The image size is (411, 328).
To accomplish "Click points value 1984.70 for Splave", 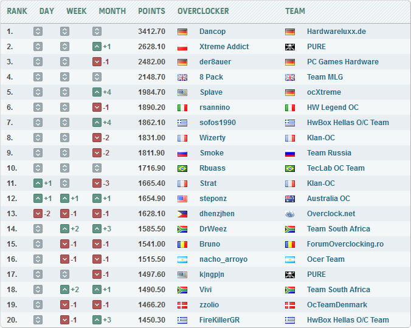I will click(151, 92).
